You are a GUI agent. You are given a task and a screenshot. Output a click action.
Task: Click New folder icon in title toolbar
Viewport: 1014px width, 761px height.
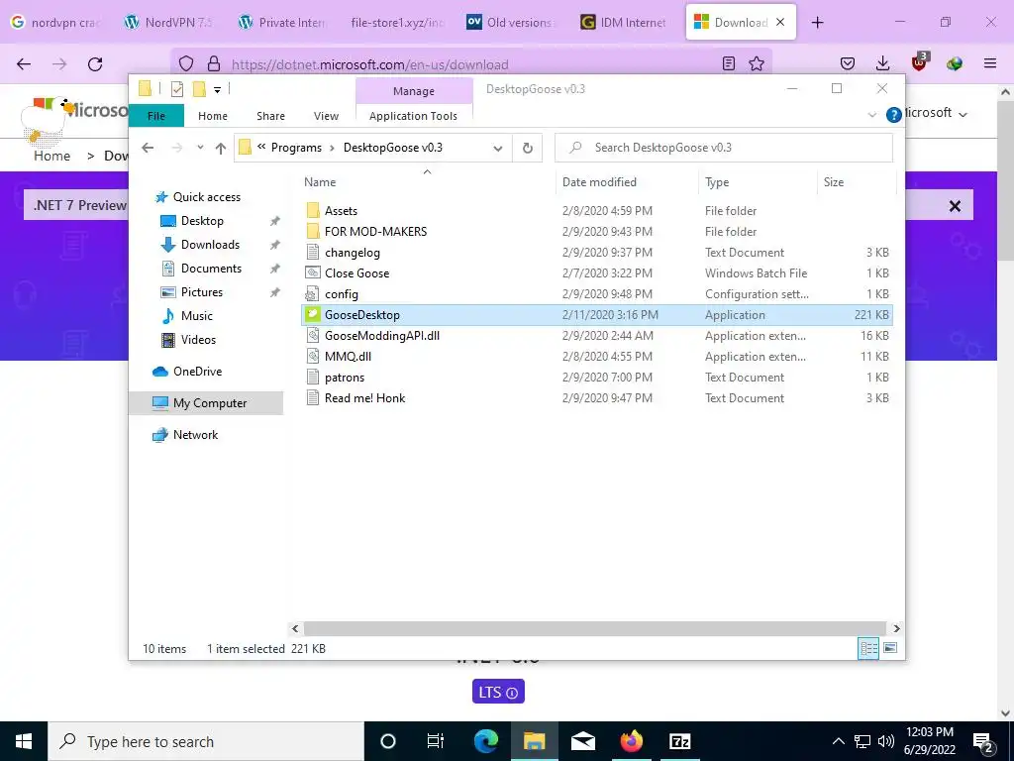[199, 89]
